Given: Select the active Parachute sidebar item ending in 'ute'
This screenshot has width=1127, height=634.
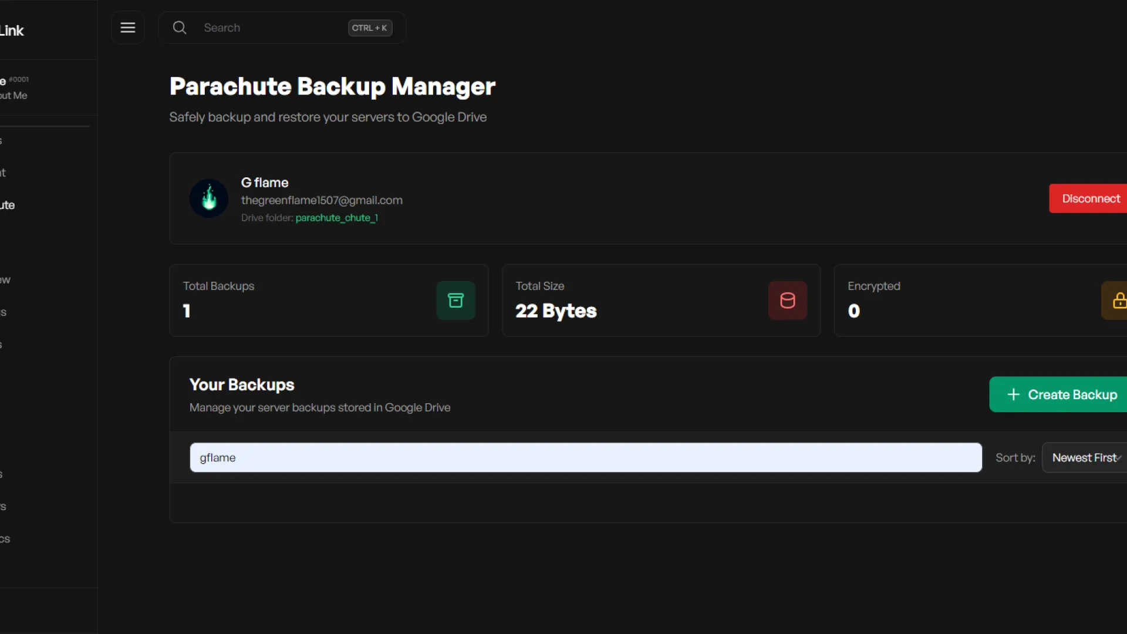Looking at the screenshot, I should click(8, 205).
